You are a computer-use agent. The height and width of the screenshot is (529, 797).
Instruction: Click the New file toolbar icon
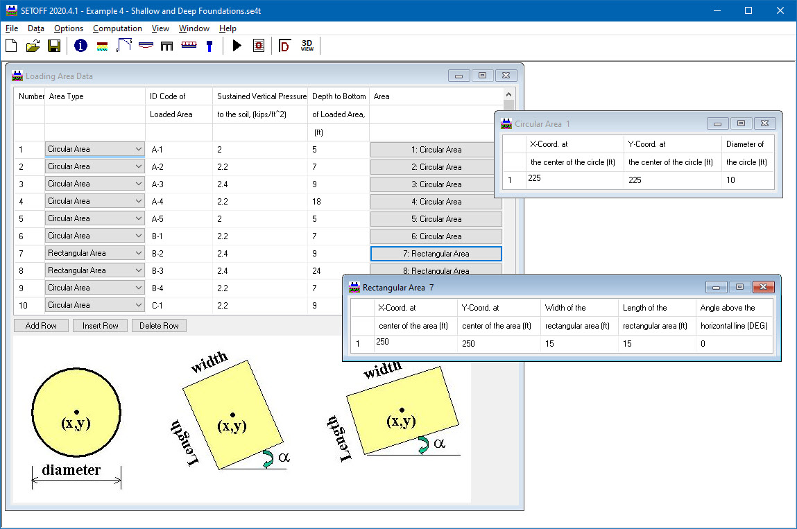click(x=11, y=46)
